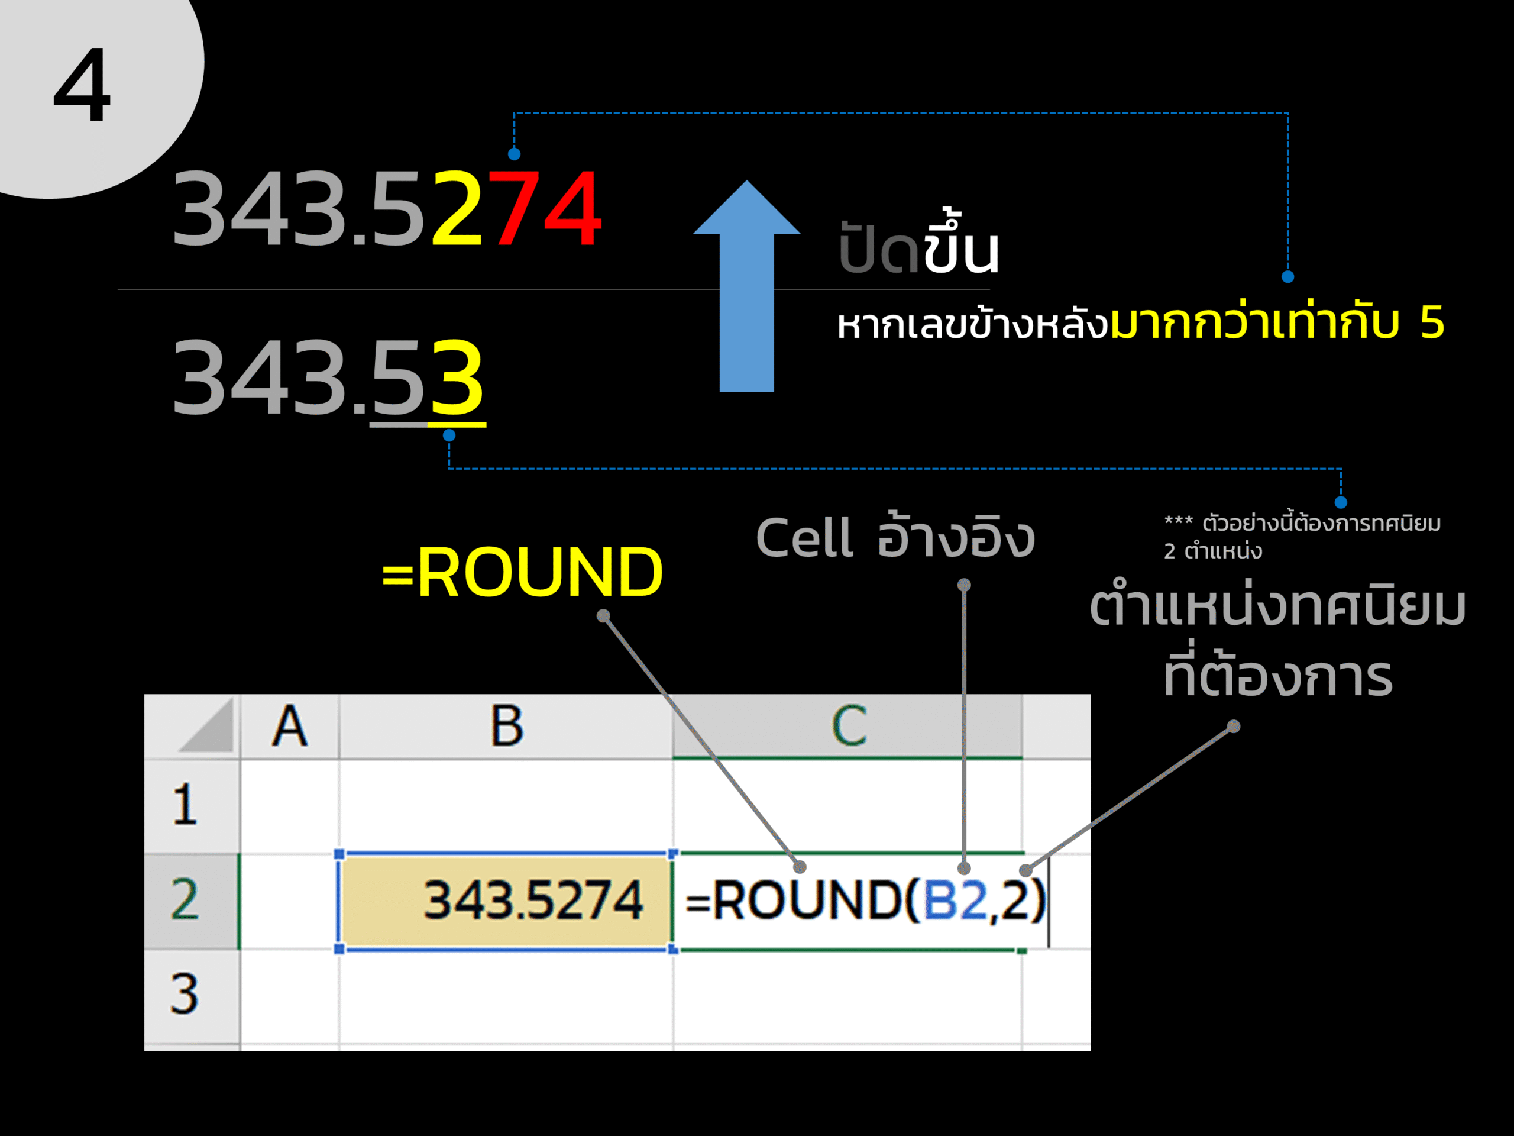Click the Cell อ้างอิง label
1514x1136 pixels.
point(895,537)
